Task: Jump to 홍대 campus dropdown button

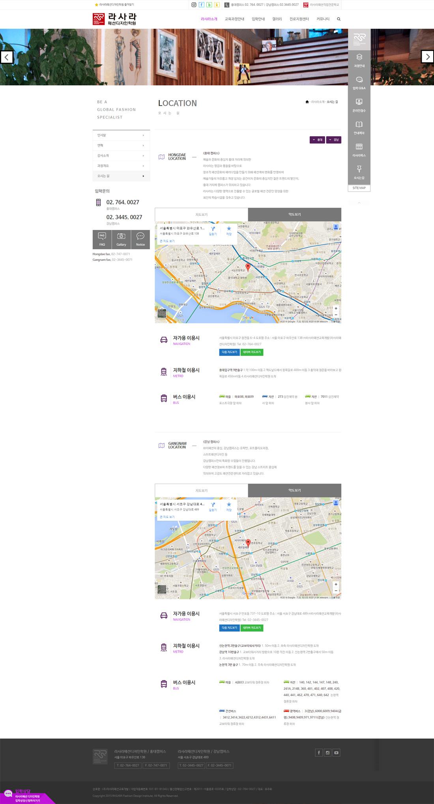Action: pos(317,140)
